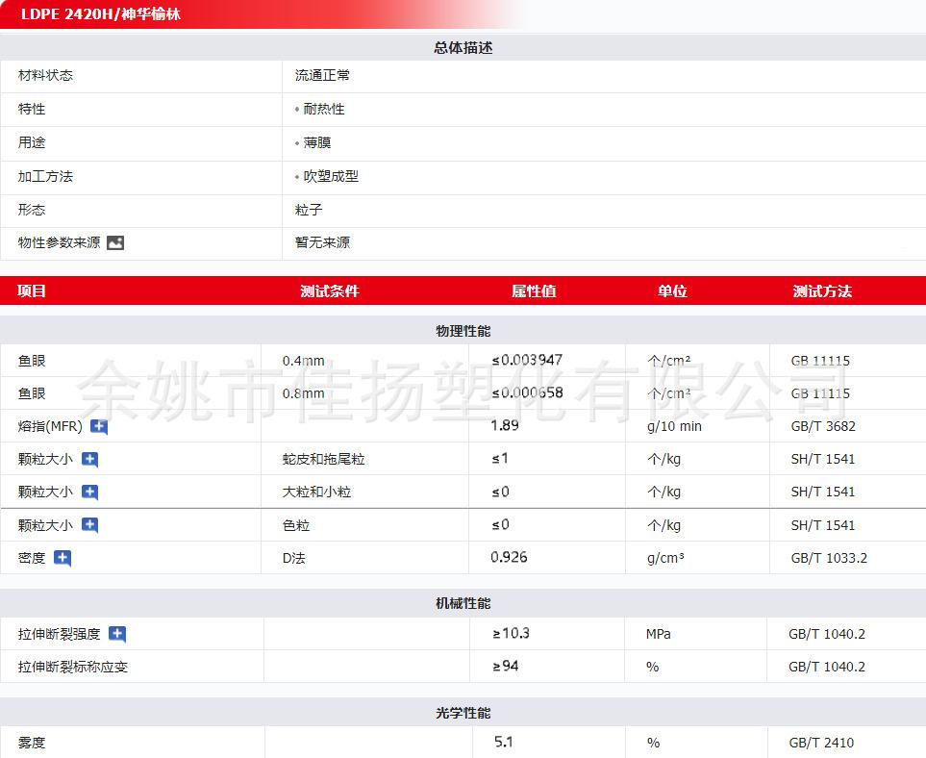Click the 测试方法 column header
Image resolution: width=926 pixels, height=758 pixels.
pos(822,291)
